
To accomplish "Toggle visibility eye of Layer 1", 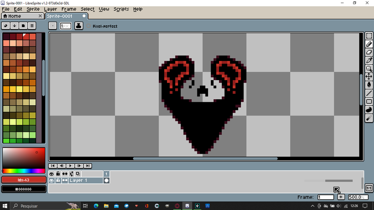I will [52, 181].
